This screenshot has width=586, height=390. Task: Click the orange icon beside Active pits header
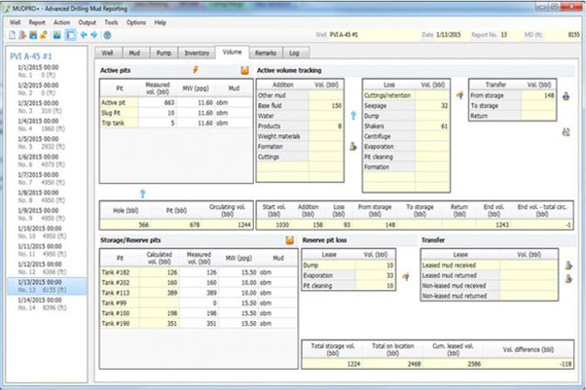point(243,70)
